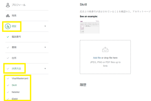Click the upload tray icon in the drop zone
Screen dimensions: 151x101
pyautogui.click(x=105, y=50)
